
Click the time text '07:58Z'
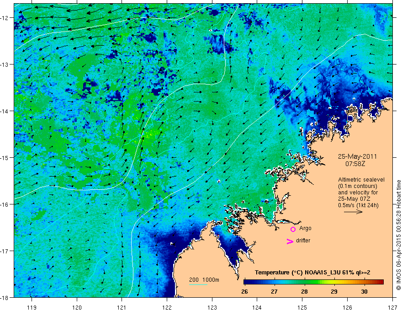tap(355, 163)
